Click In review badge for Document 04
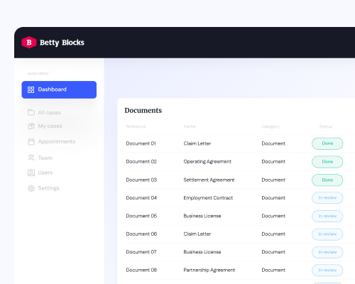 327,198
